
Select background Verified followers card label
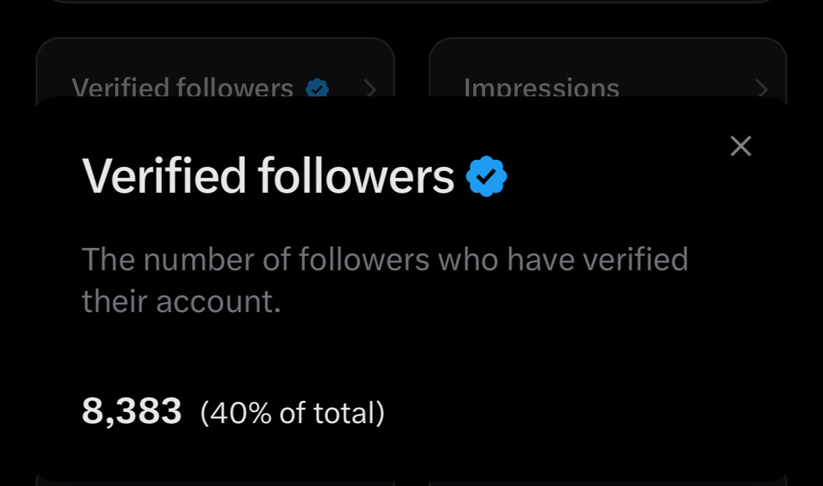(x=182, y=87)
